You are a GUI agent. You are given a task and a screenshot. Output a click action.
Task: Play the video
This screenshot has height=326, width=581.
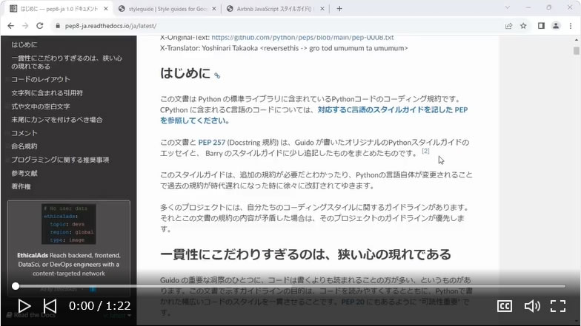(24, 306)
